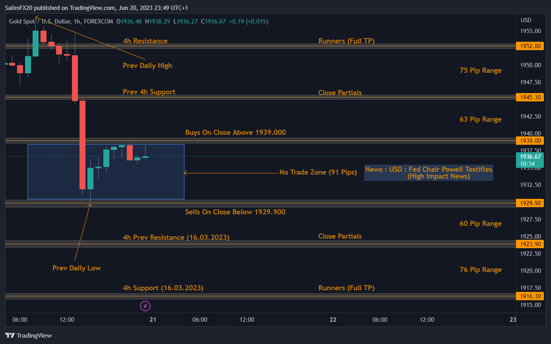Click the 'Prev 4h Support' text
The width and height of the screenshot is (551, 344).
tap(149, 92)
